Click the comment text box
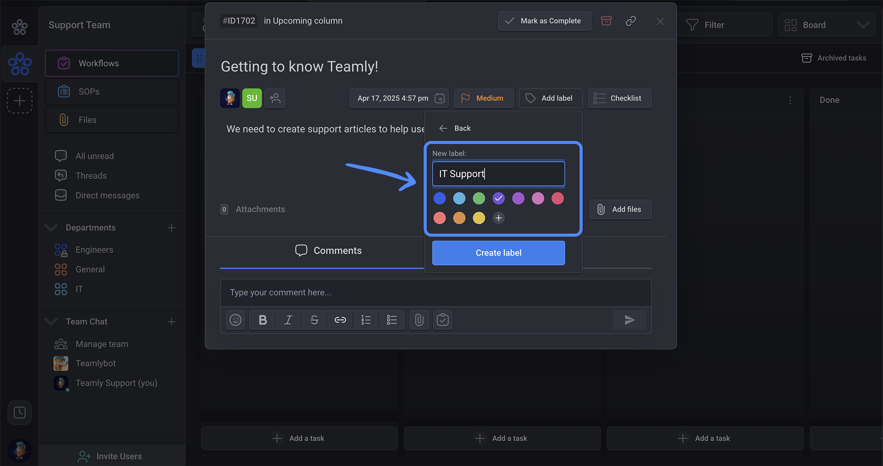The height and width of the screenshot is (466, 883). coord(436,292)
